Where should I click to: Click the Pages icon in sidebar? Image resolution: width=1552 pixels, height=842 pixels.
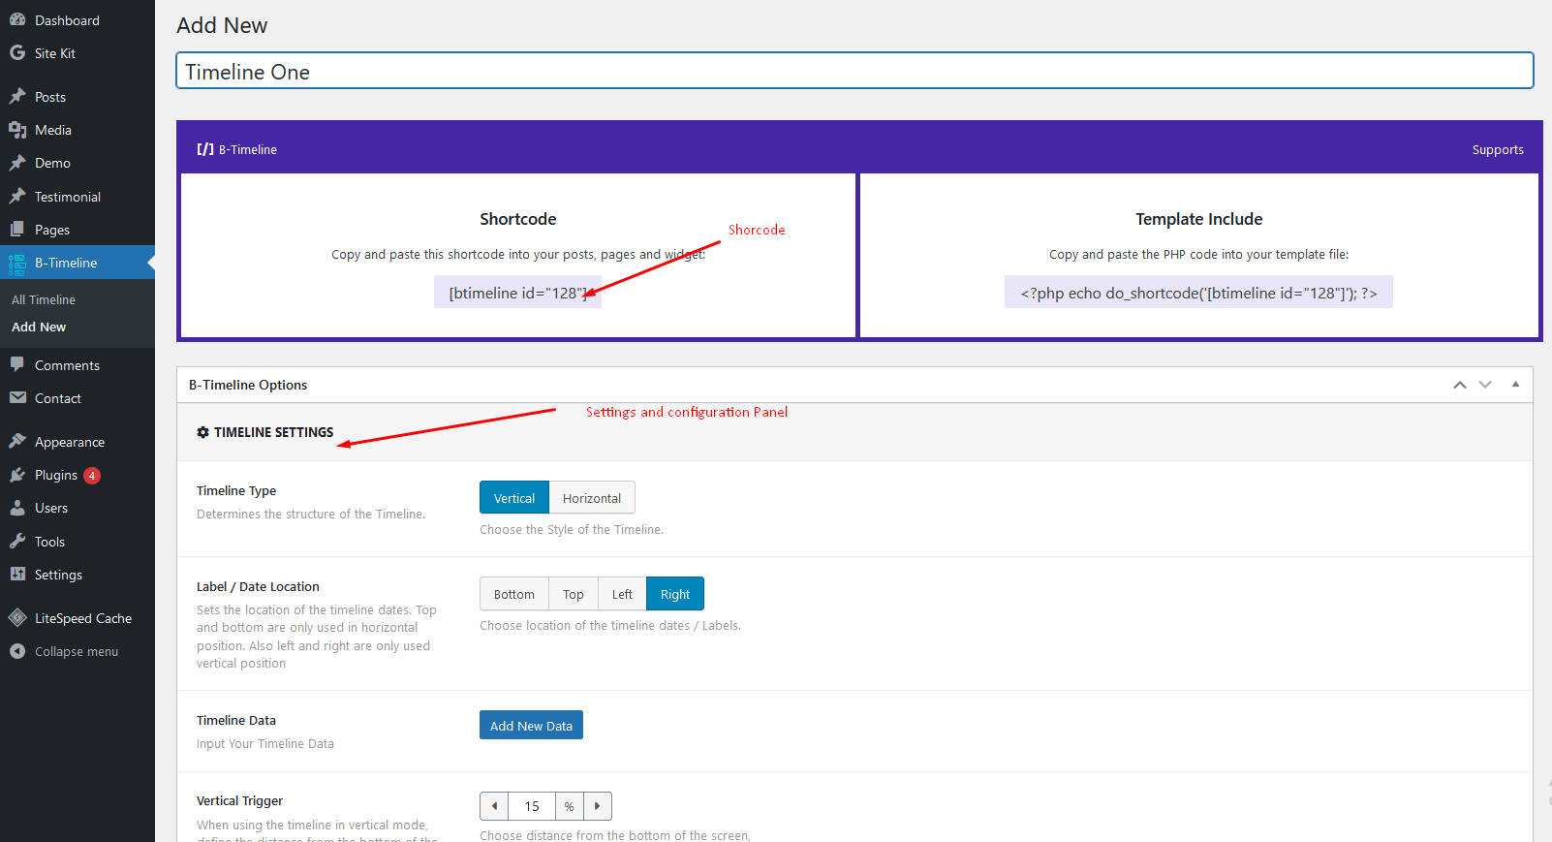tap(17, 229)
